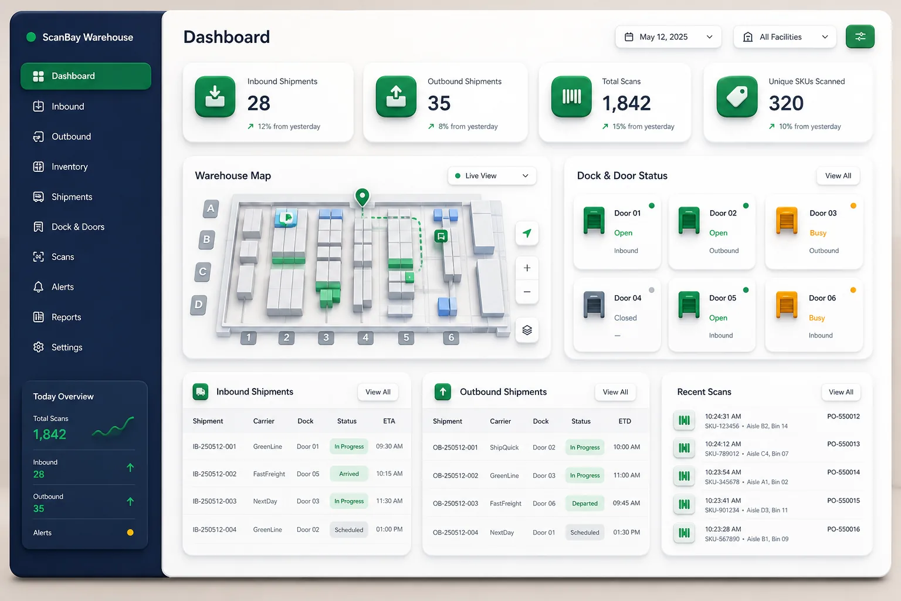Open the Reports sidebar item
The height and width of the screenshot is (601, 901).
click(x=86, y=317)
